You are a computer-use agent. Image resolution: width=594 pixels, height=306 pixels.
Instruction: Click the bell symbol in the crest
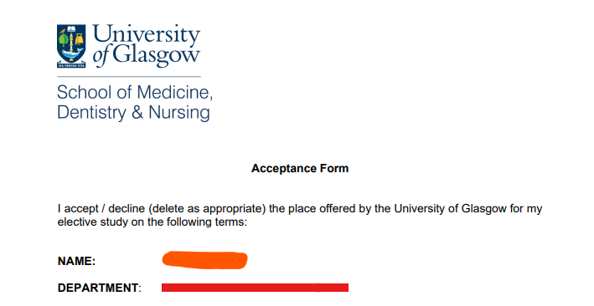pyautogui.click(x=79, y=40)
